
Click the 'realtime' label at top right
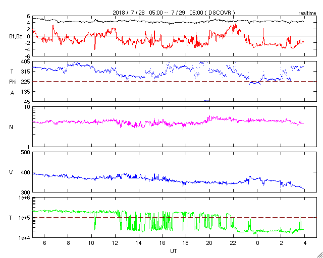(x=307, y=14)
